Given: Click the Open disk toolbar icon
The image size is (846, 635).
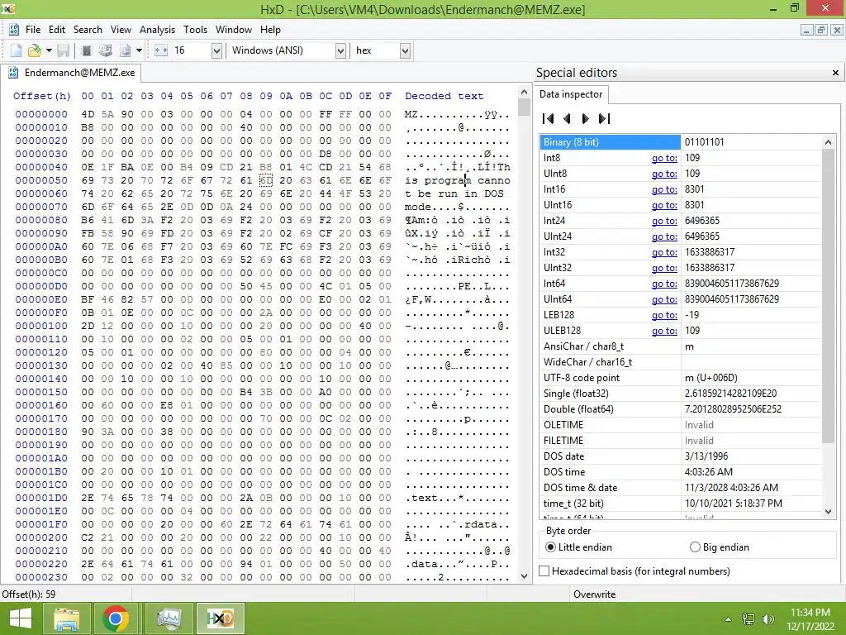Looking at the screenshot, I should click(106, 50).
